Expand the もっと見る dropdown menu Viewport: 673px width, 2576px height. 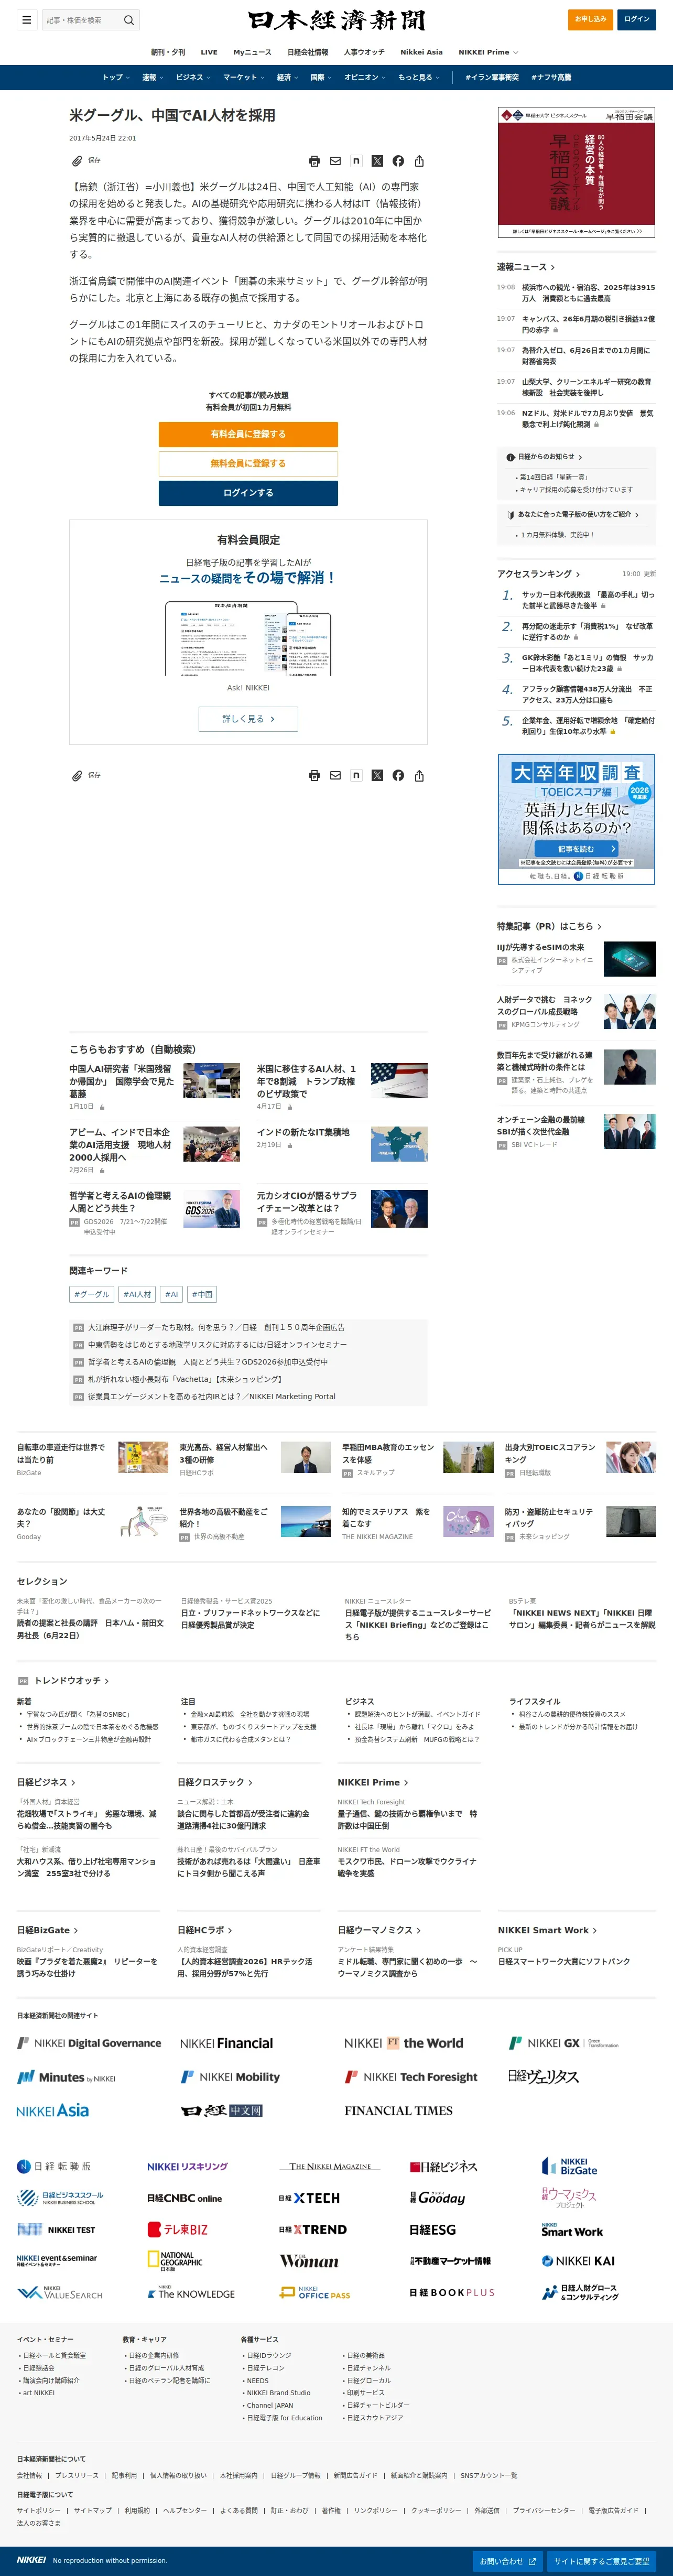coord(419,77)
